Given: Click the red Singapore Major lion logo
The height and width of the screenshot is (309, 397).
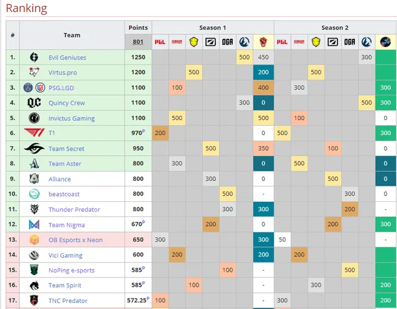Looking at the screenshot, I should coord(263,42).
